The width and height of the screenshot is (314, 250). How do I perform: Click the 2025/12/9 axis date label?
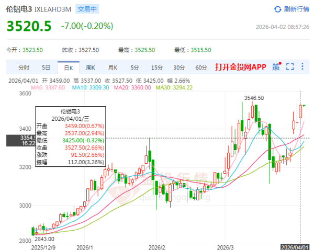[x=43, y=247]
